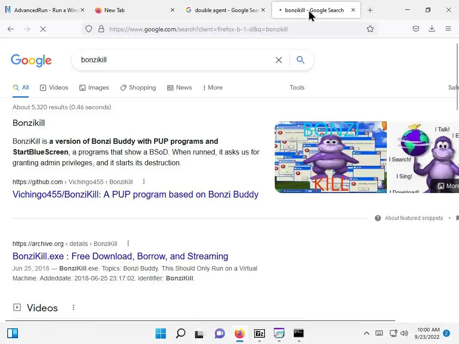Clear the Google search box text
The height and width of the screenshot is (344, 459).
click(279, 60)
